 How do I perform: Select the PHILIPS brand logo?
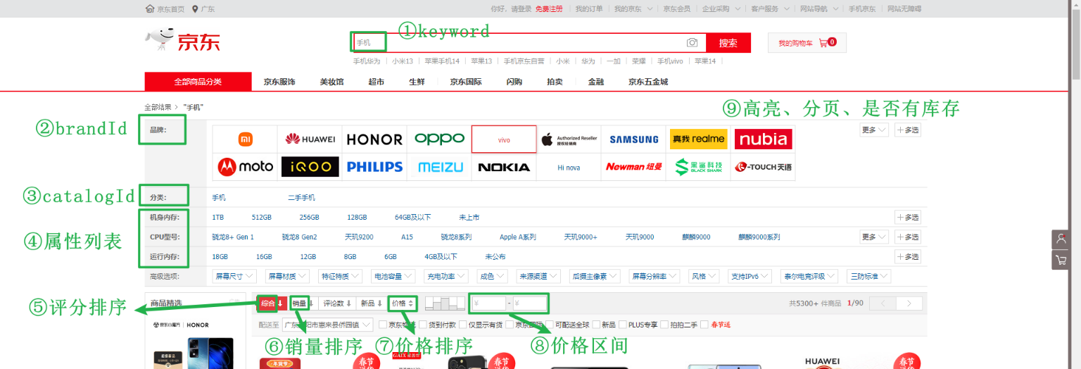tap(374, 167)
